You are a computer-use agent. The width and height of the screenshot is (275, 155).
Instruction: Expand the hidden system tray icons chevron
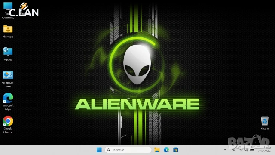pyautogui.click(x=225, y=150)
